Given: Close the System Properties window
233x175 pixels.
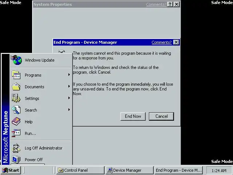Looking at the screenshot, I should point(177,4).
